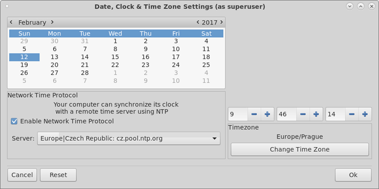Decrease the seconds value with minus
Image resolution: width=379 pixels, height=189 pixels.
click(352, 114)
